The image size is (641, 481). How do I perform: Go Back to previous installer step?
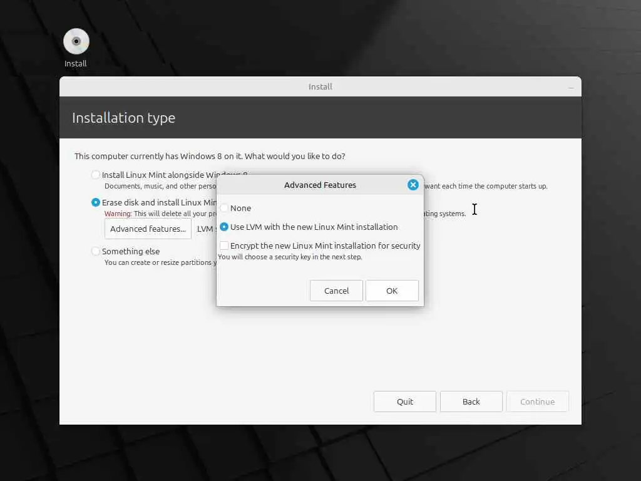pos(471,401)
